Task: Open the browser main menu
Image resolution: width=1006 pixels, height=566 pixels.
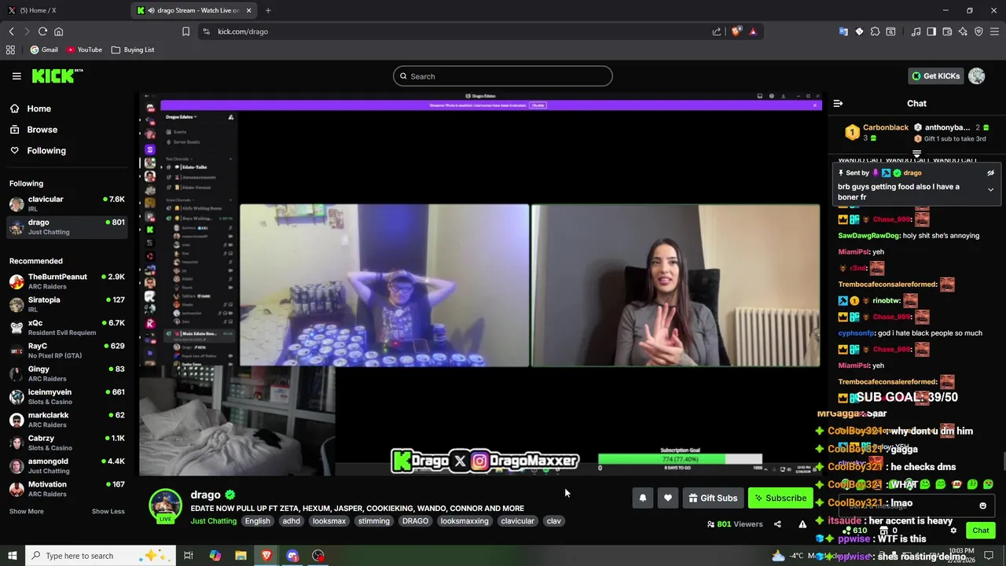Action: [x=994, y=31]
